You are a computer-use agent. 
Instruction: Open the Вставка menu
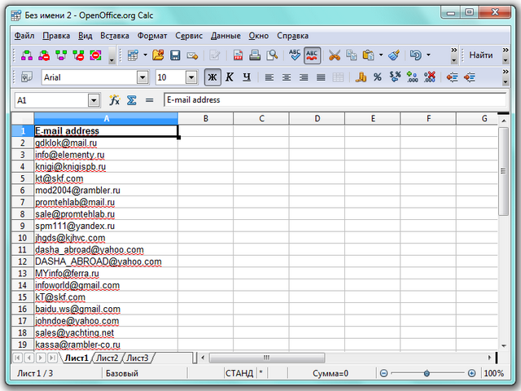(x=115, y=36)
